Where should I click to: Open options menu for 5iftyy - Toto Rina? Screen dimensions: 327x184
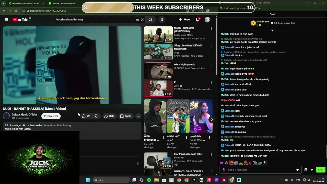point(211,46)
